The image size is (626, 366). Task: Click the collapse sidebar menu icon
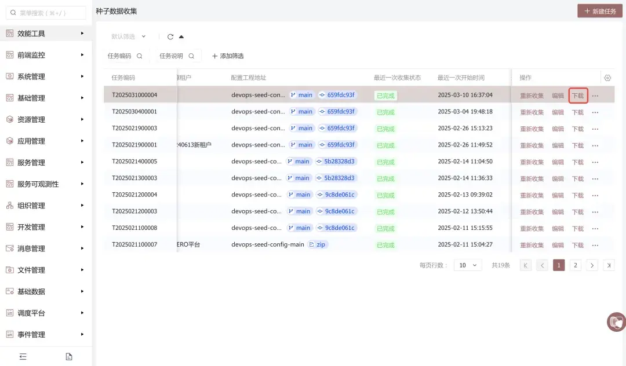[x=23, y=356]
